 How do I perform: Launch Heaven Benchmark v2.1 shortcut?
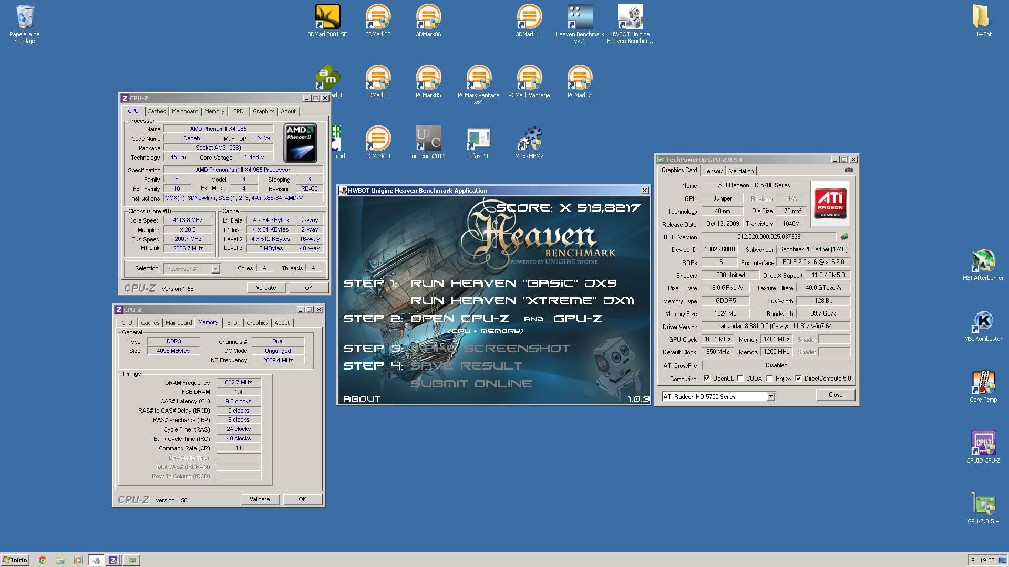click(580, 24)
